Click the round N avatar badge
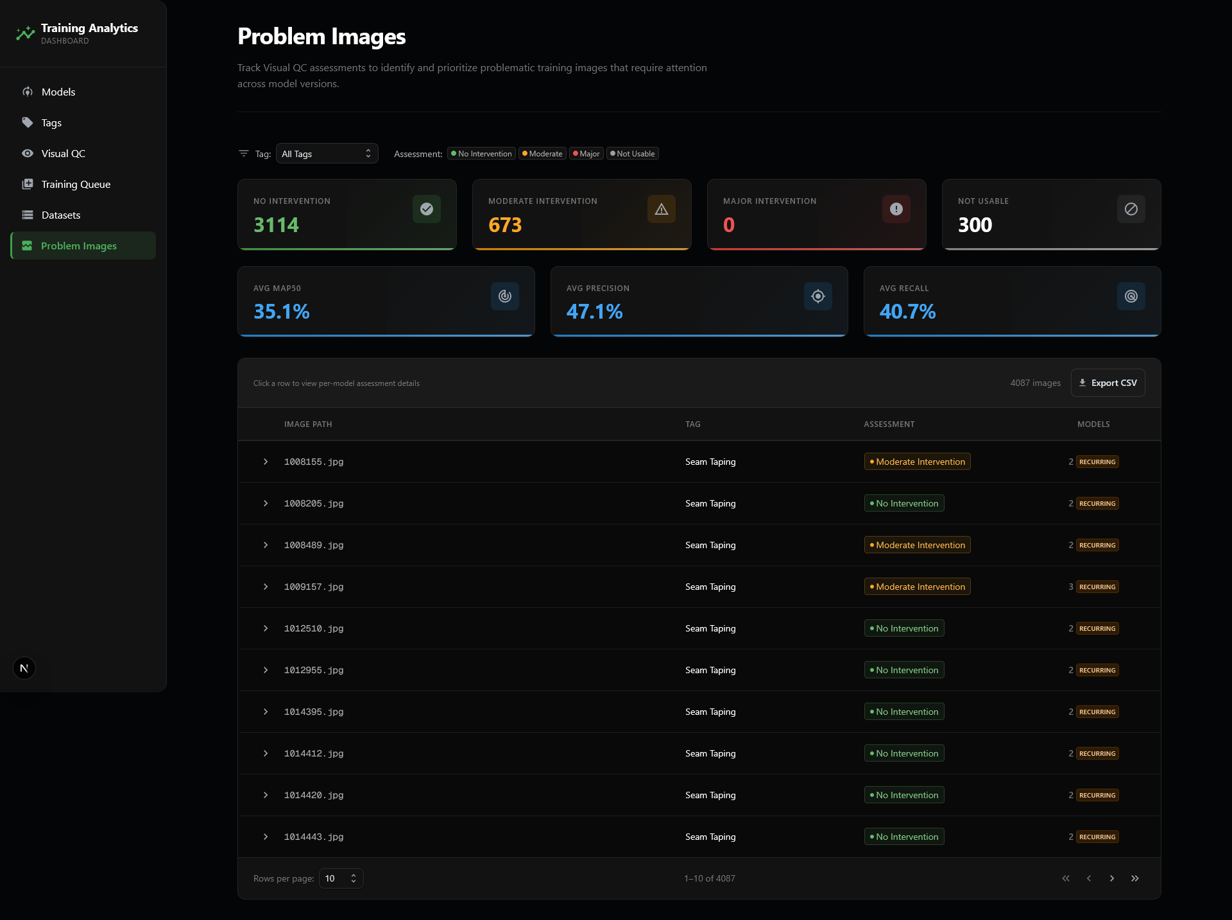 [x=24, y=668]
